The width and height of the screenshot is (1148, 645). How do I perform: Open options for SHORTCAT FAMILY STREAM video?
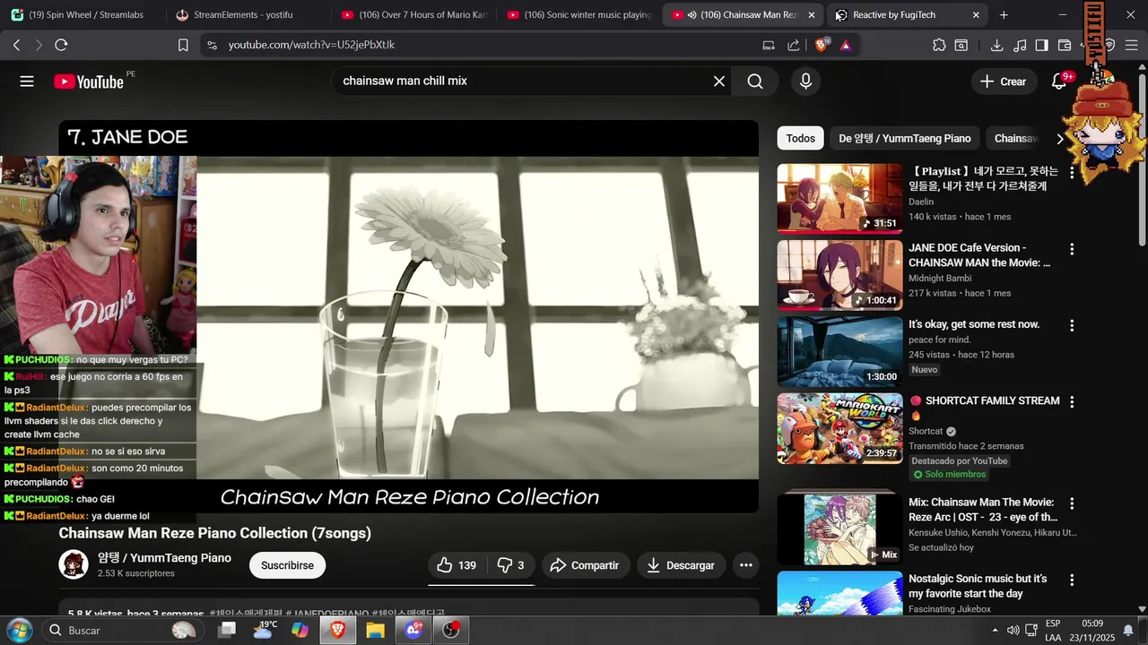click(x=1071, y=402)
